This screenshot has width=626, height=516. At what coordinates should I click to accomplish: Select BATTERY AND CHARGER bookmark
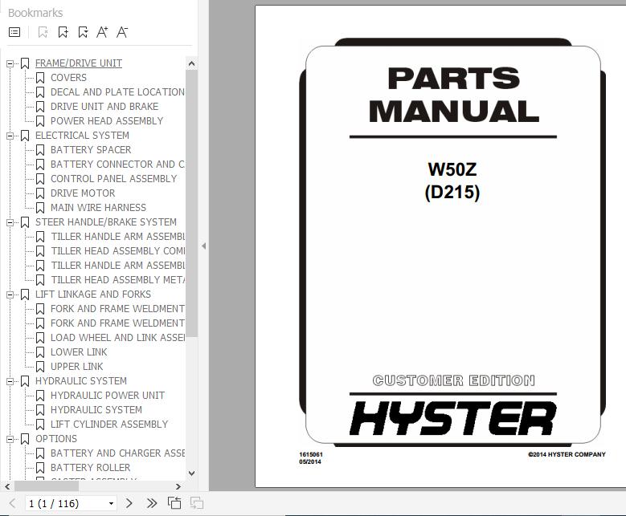[x=117, y=453]
